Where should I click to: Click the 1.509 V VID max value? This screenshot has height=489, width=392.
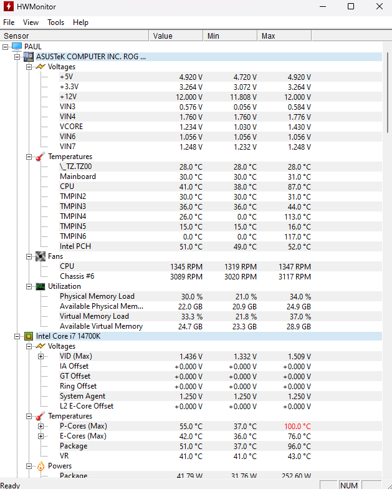click(299, 357)
